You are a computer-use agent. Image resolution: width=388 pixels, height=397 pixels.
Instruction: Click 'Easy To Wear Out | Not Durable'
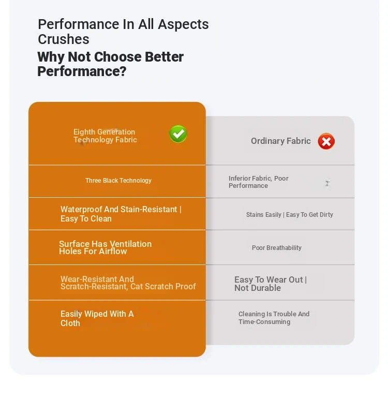point(271,284)
